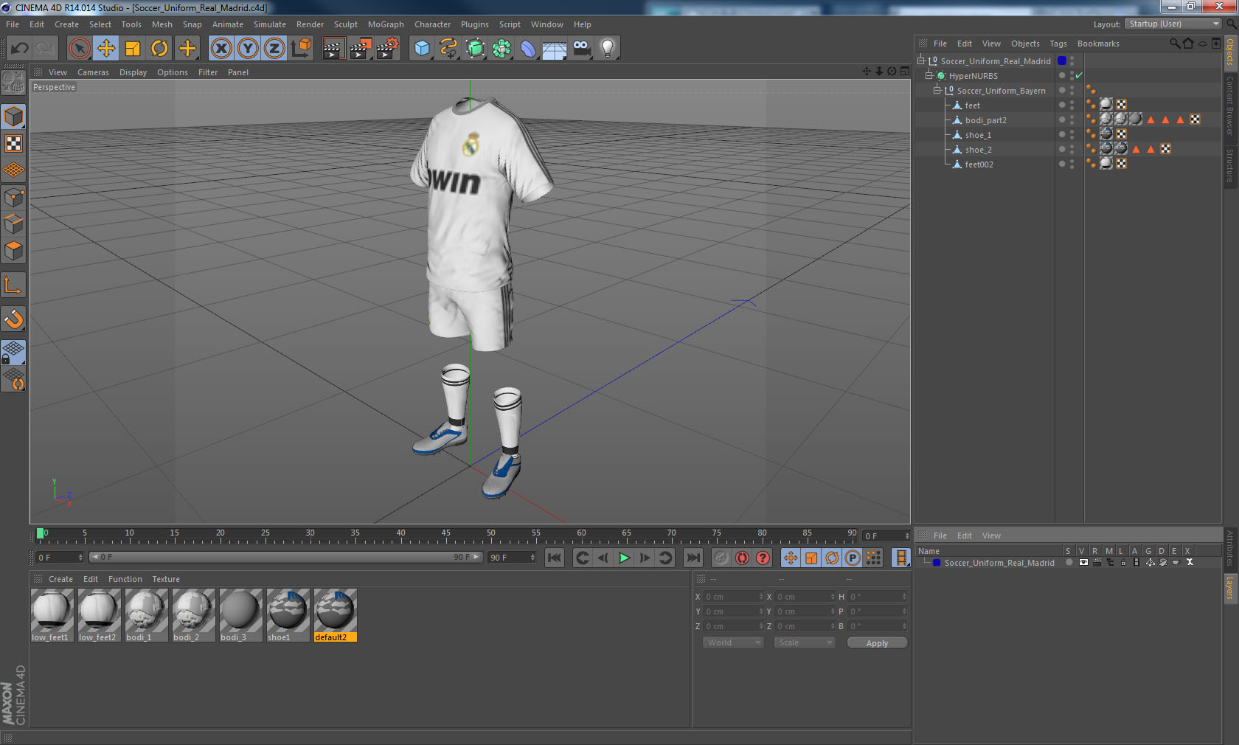Screen dimensions: 1239x745
Task: Toggle Z axis lock
Action: [274, 49]
